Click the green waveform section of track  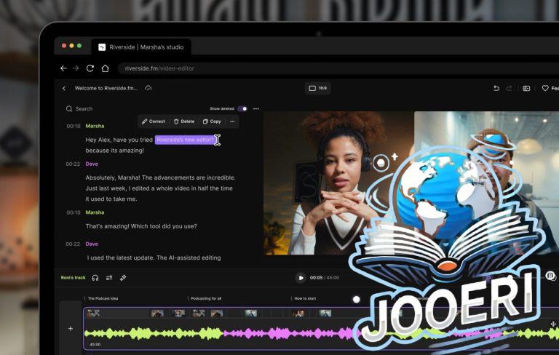tap(154, 334)
